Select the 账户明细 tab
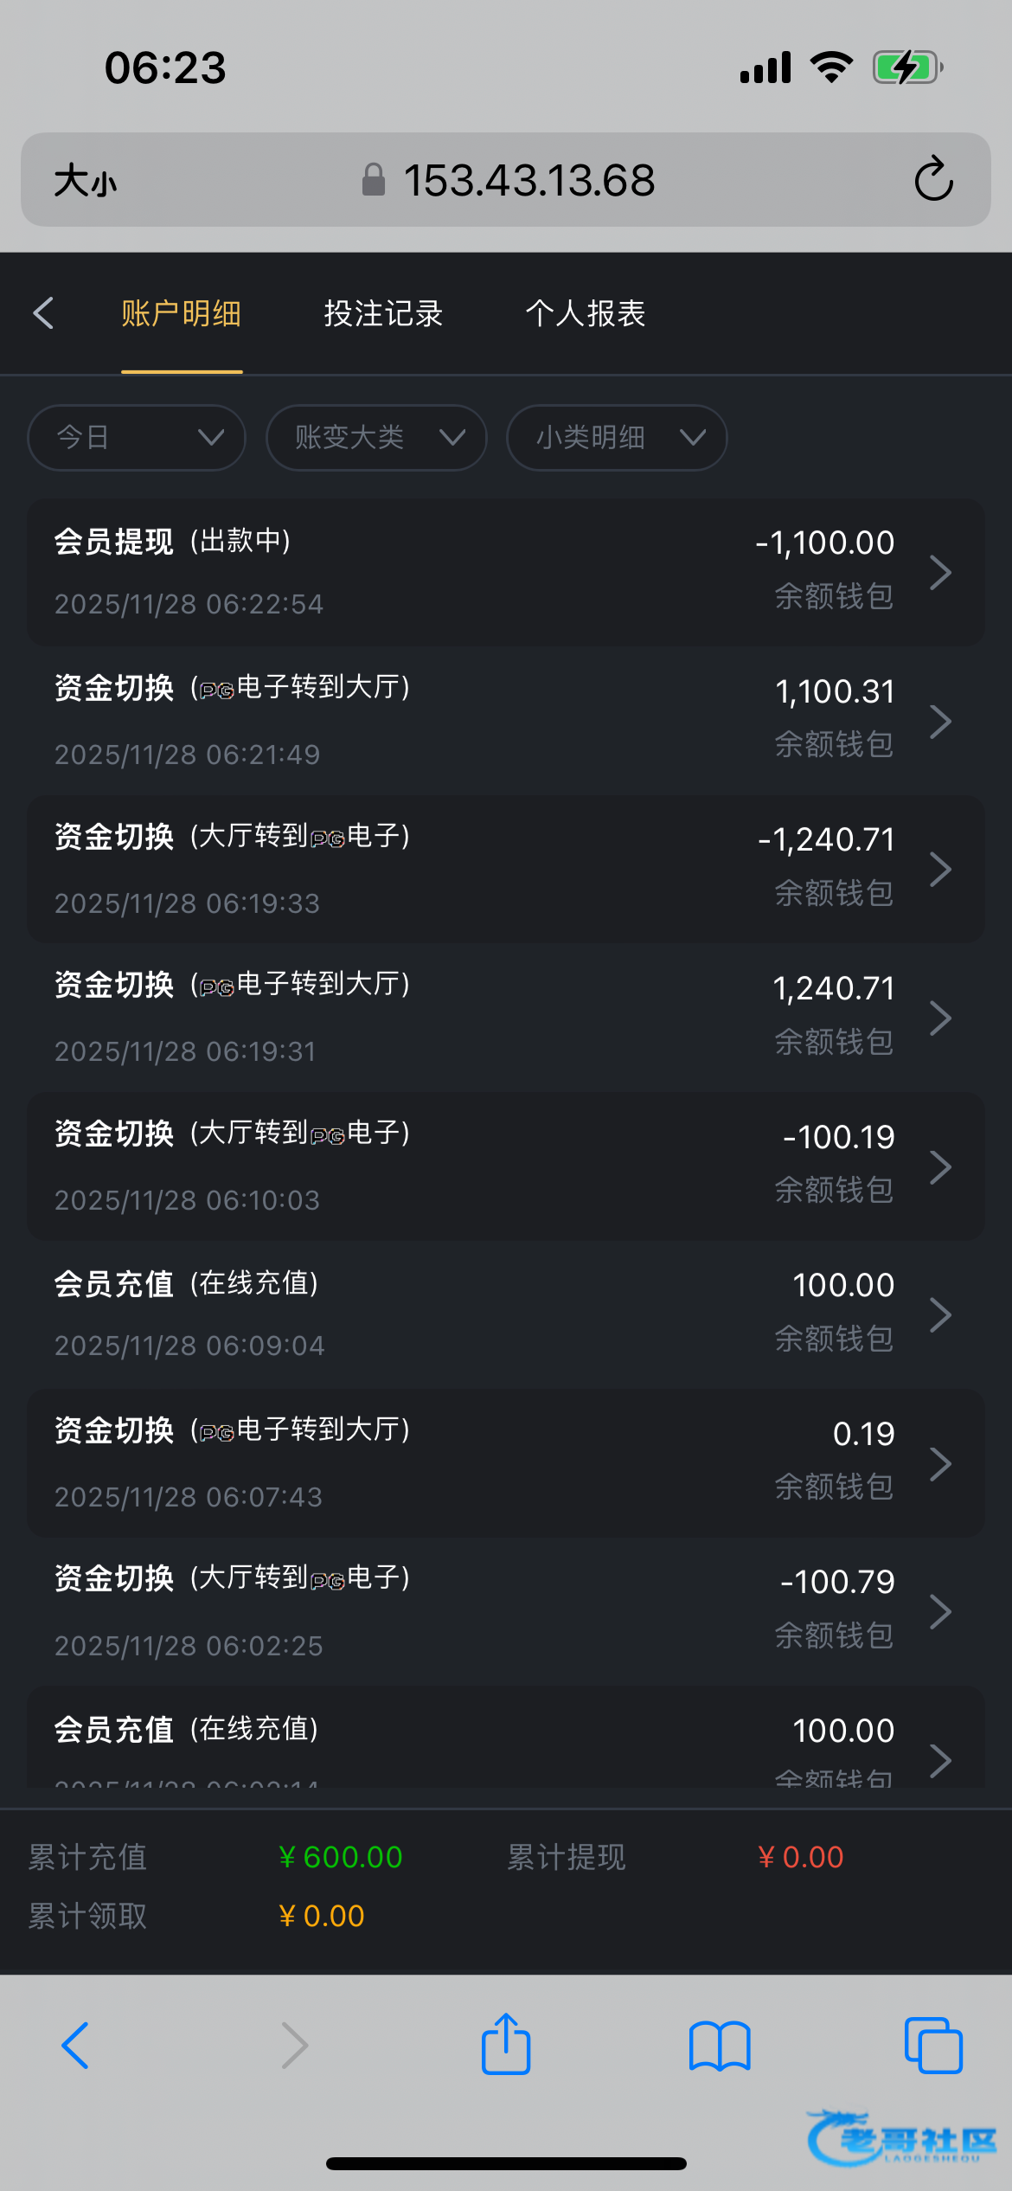 tap(181, 313)
